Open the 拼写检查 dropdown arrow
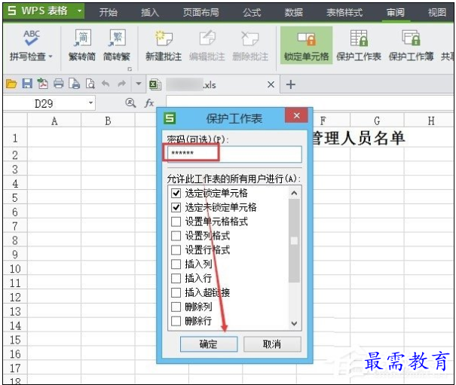This screenshot has height=385, width=456. (50, 57)
